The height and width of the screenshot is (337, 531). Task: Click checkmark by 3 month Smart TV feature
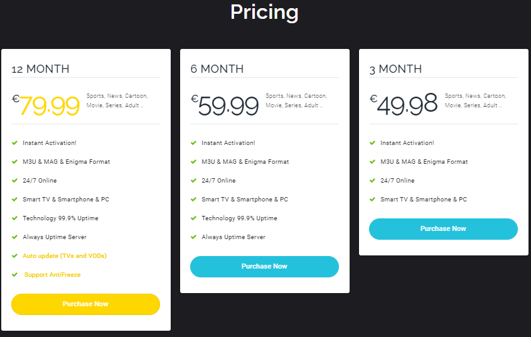pos(372,200)
